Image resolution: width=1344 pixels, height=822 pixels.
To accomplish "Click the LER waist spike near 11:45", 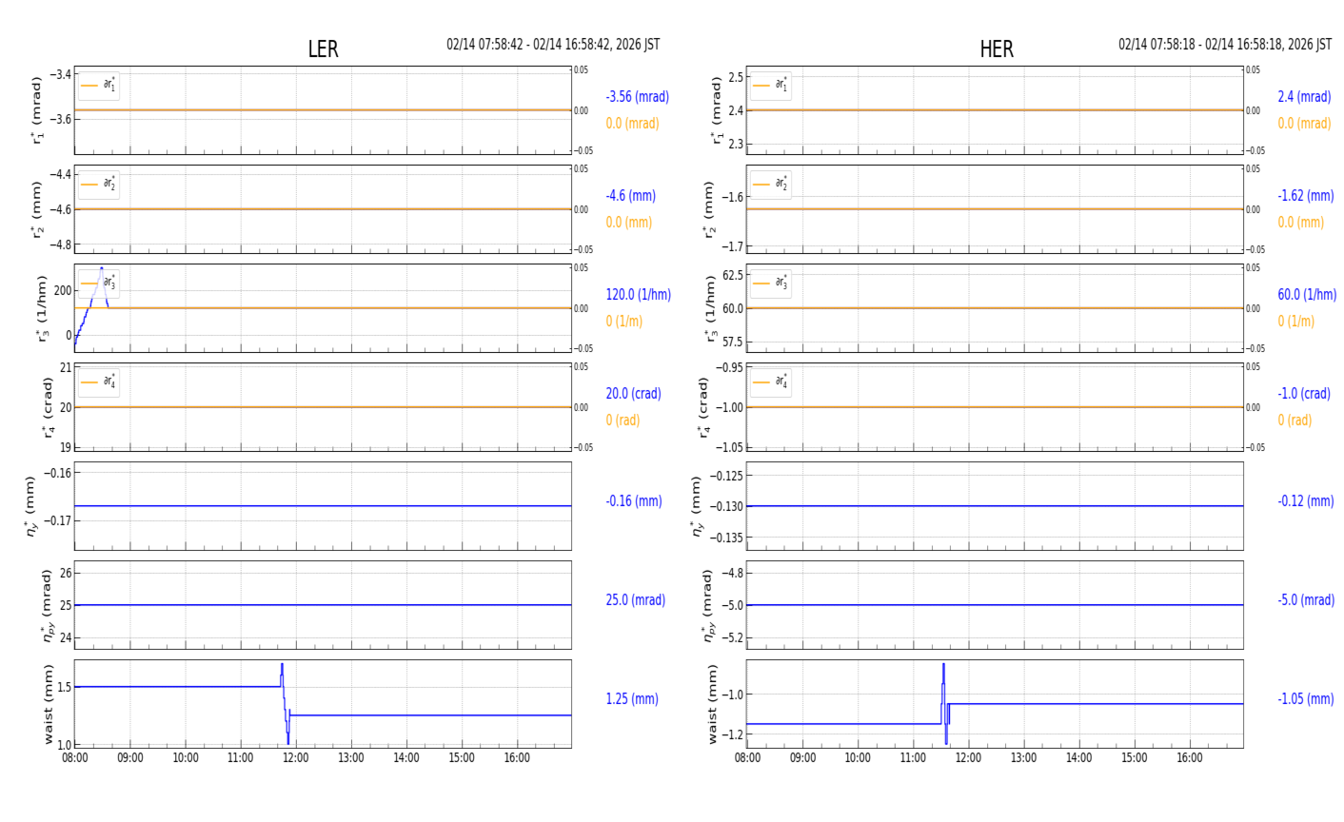I will click(282, 667).
